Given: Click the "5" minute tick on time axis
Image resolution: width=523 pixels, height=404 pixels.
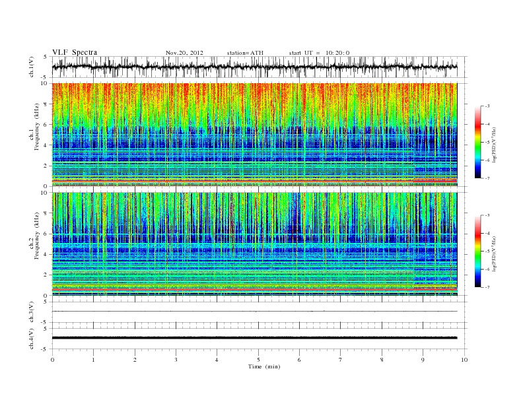Looking at the screenshot, I should [x=258, y=360].
